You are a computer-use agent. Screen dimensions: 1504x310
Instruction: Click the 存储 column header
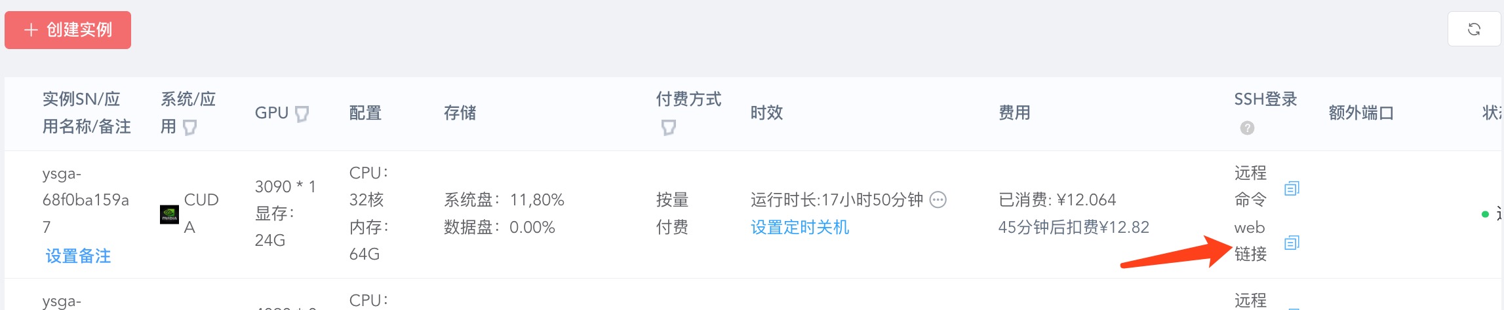click(460, 113)
